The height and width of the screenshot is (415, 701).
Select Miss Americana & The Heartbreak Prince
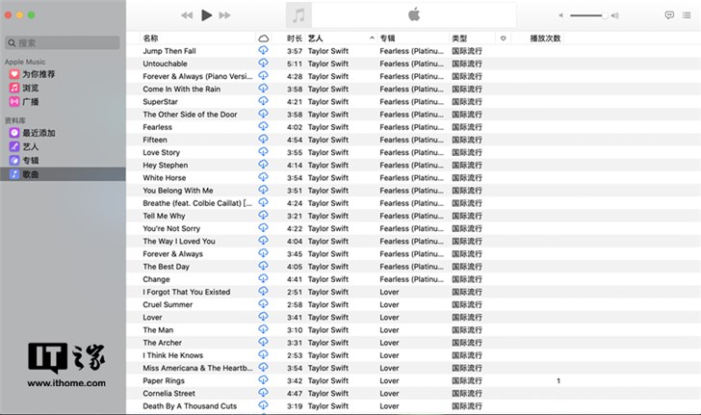tap(197, 368)
